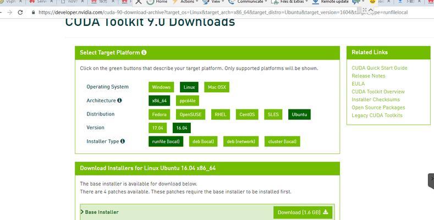Open the Communicate menu in TeamViewer toolbar
The width and height of the screenshot is (434, 220).
click(248, 2)
